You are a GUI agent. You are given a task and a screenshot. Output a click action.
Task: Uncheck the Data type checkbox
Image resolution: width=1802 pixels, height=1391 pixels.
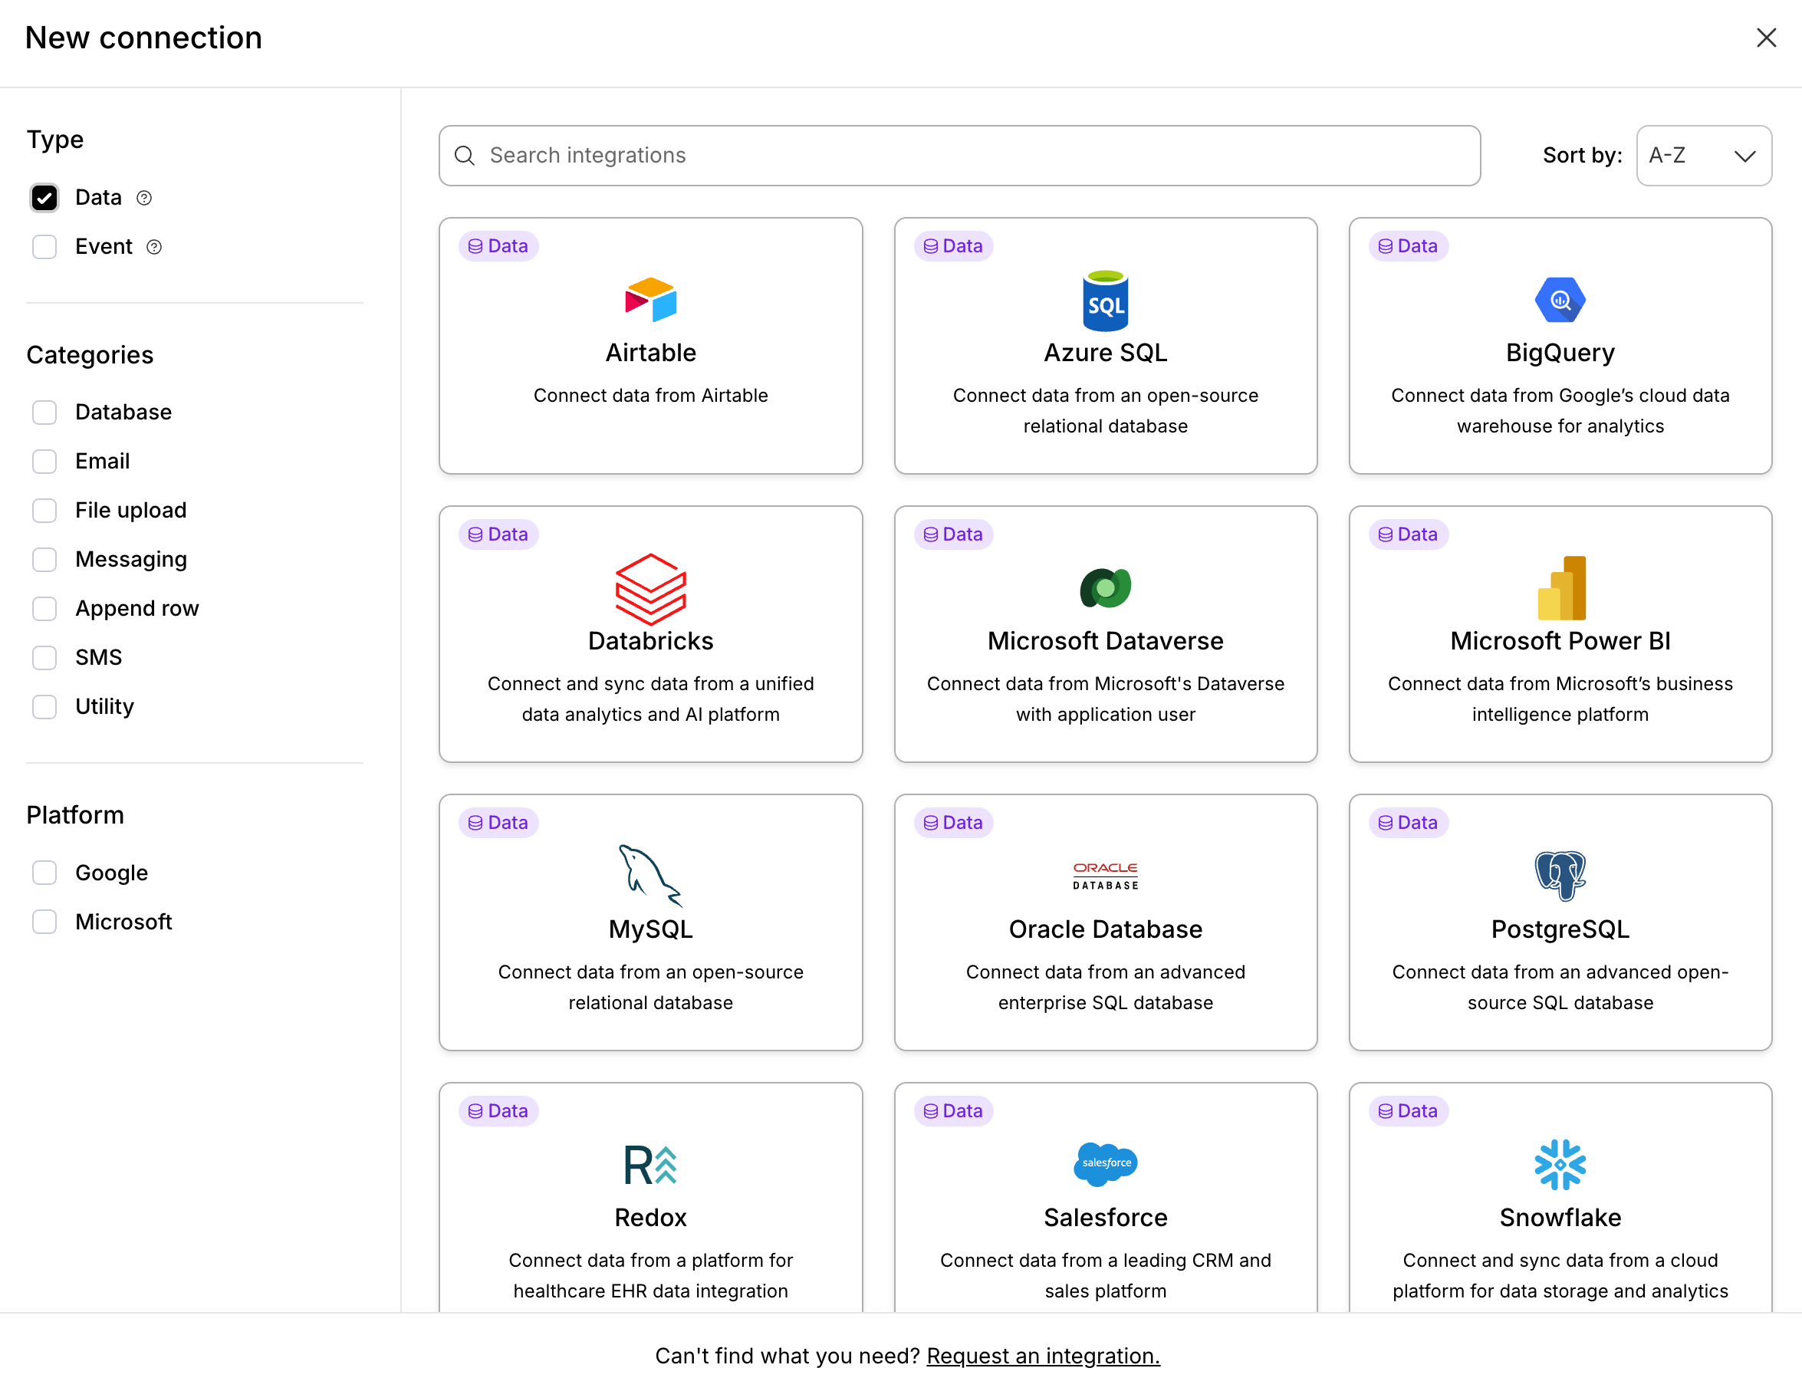tap(44, 197)
